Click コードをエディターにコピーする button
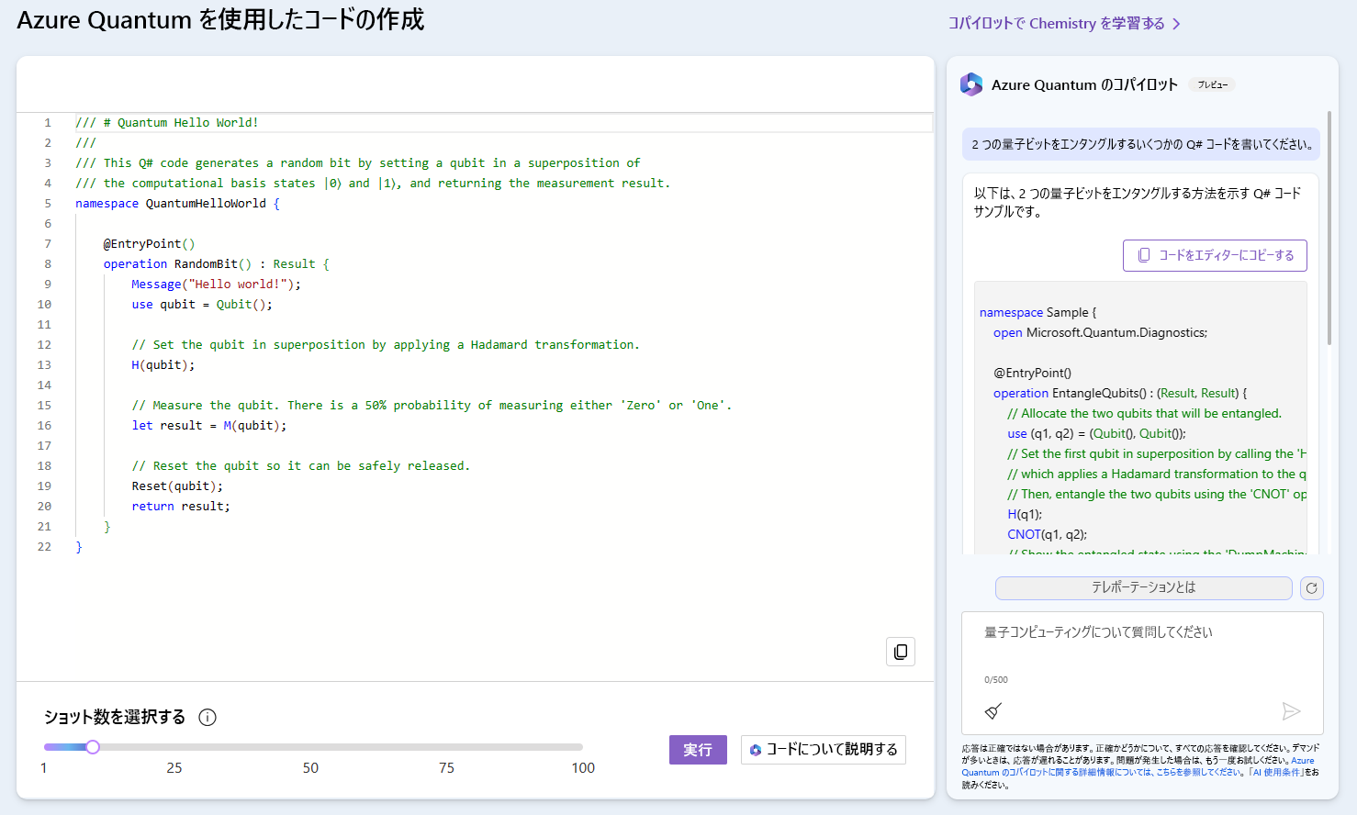 1215,255
